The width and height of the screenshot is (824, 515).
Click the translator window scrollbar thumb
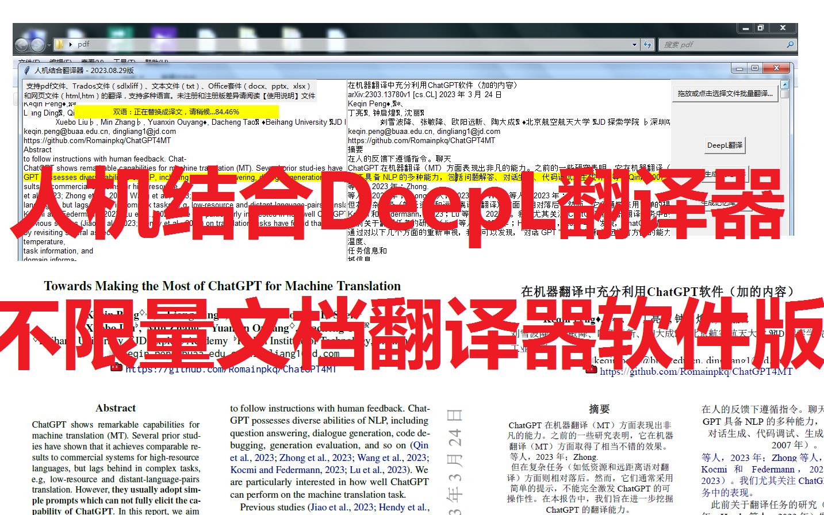tap(784, 94)
